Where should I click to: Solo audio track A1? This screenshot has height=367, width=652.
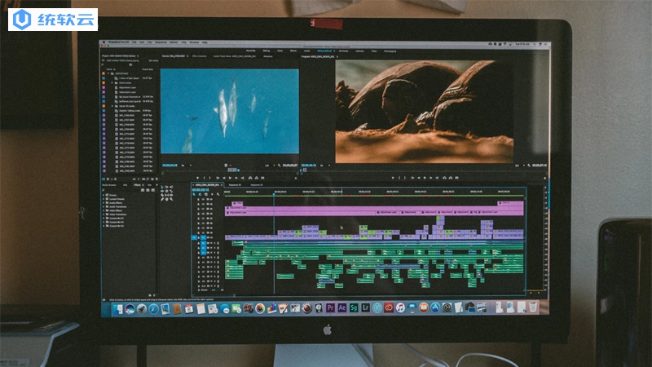tap(214, 243)
